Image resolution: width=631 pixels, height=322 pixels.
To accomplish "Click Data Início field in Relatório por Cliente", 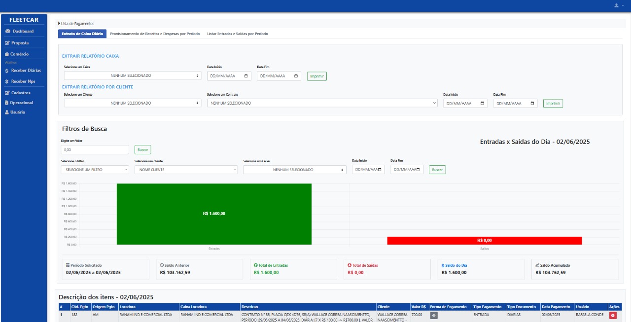I will click(x=465, y=104).
